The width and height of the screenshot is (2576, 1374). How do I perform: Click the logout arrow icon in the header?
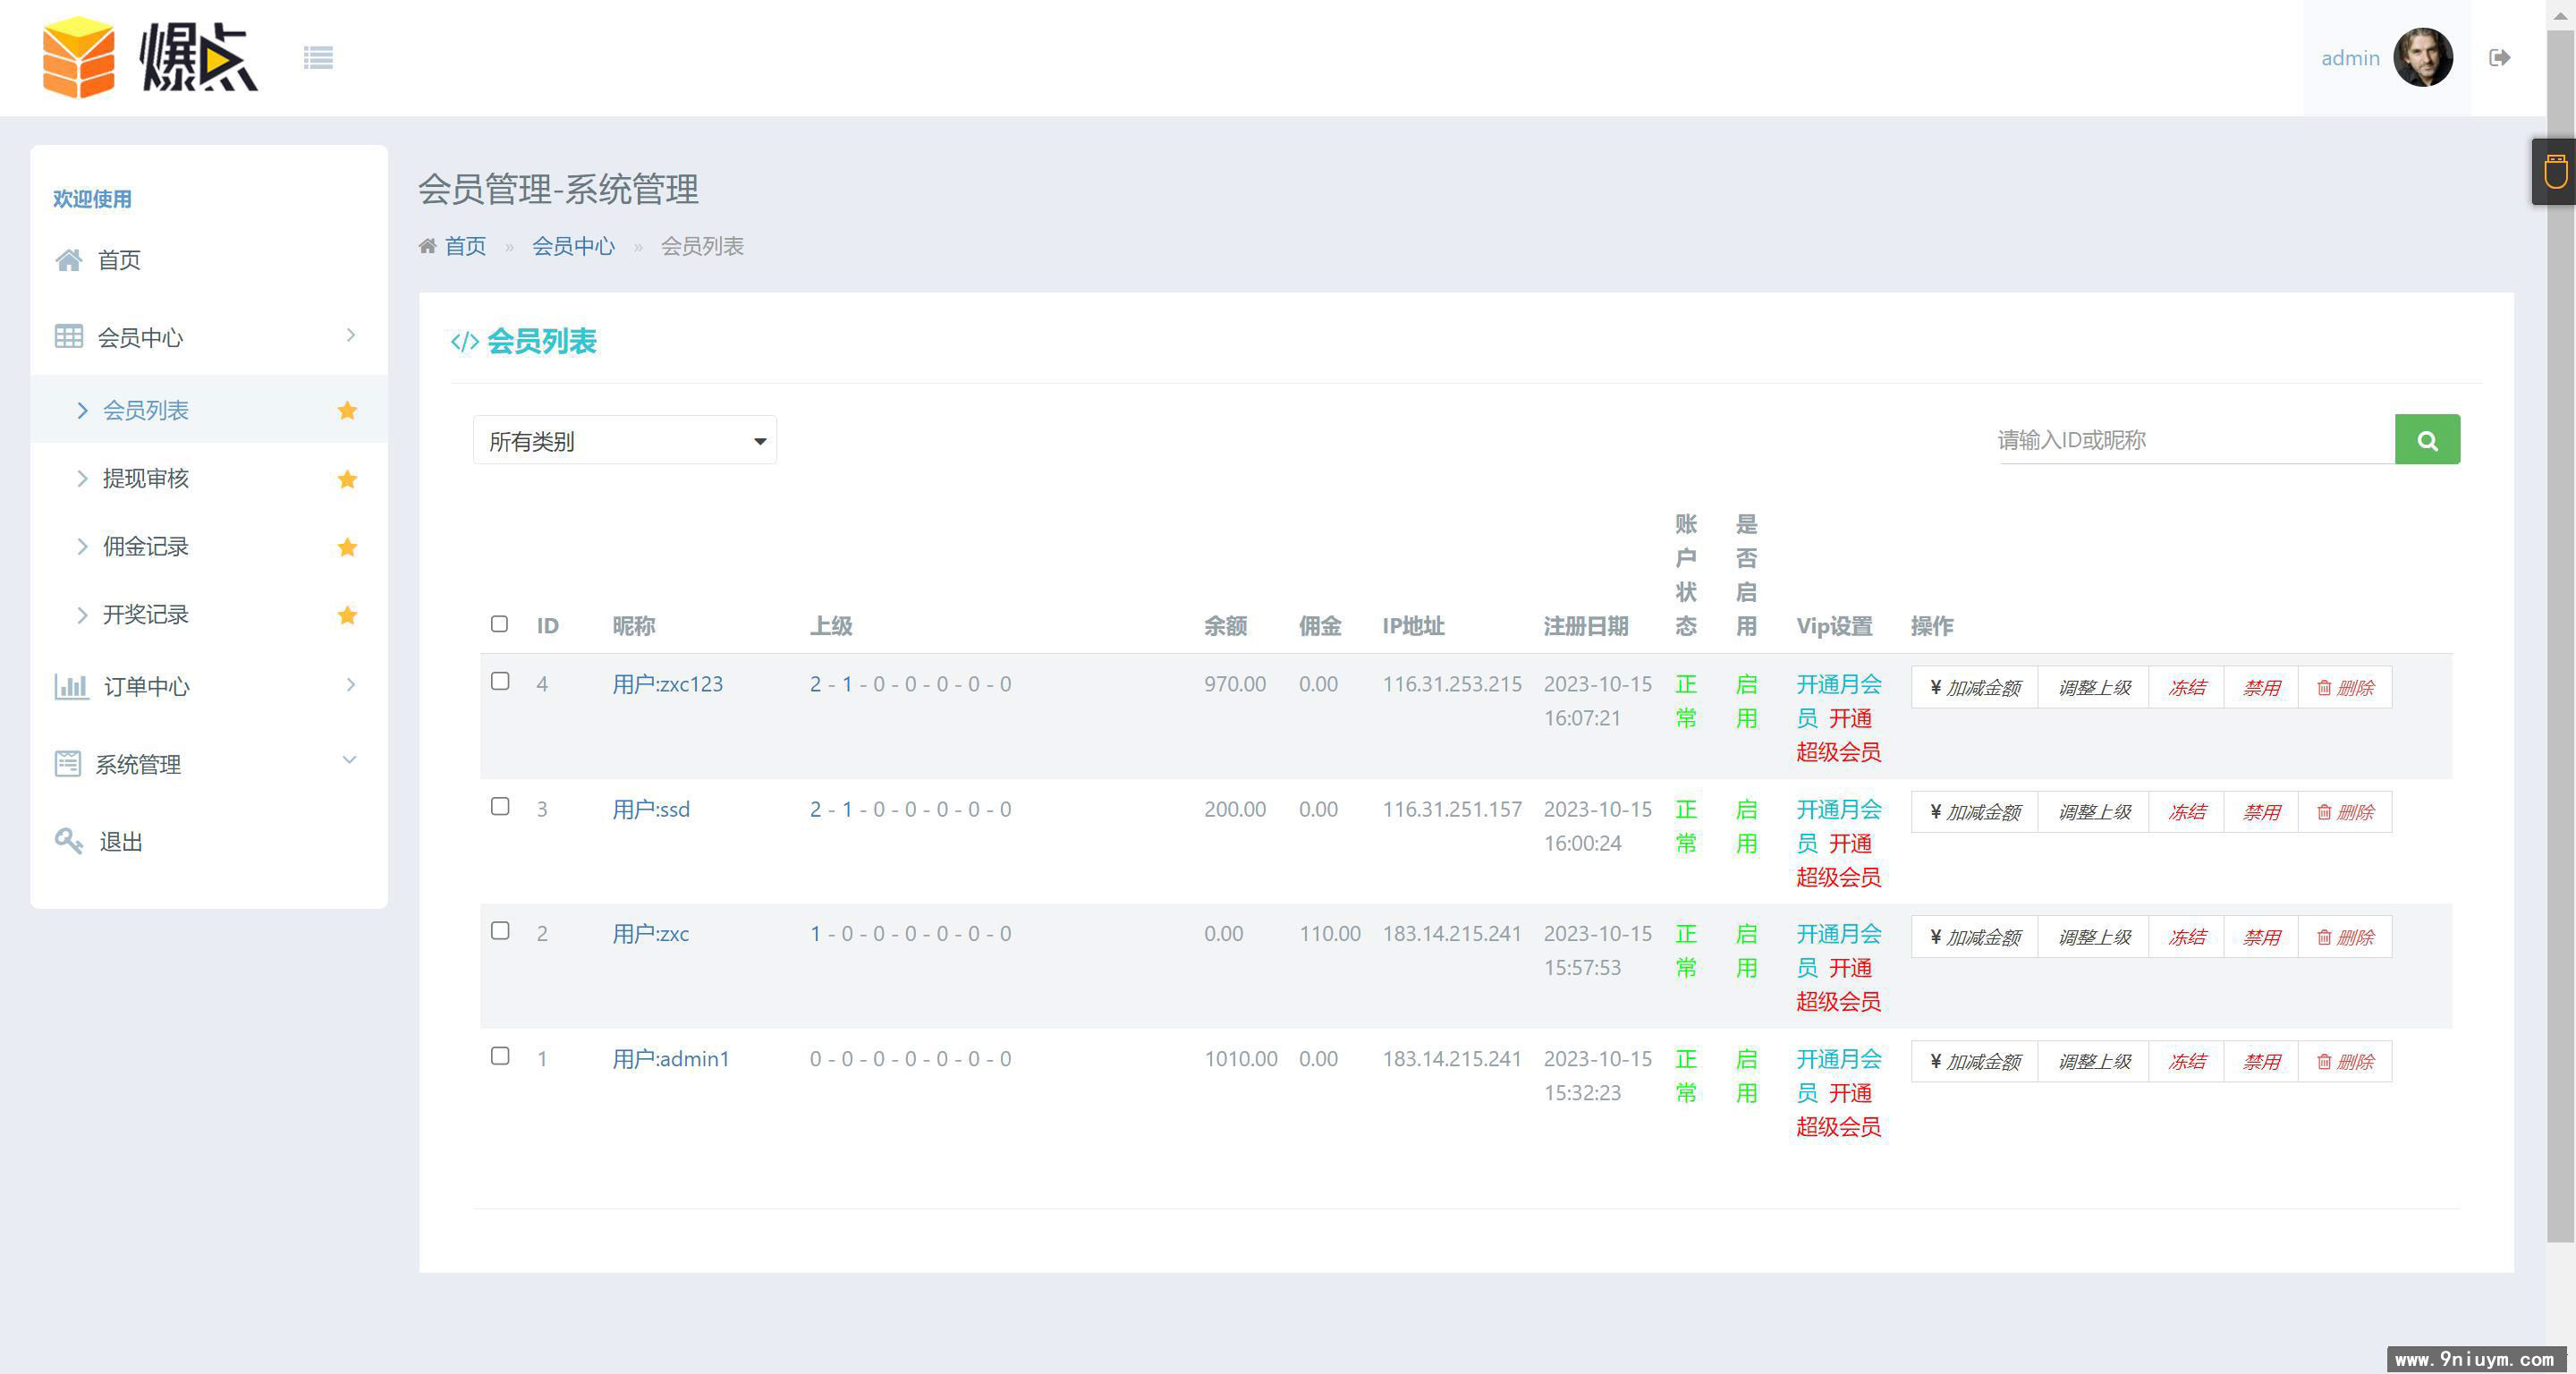pyautogui.click(x=2499, y=58)
